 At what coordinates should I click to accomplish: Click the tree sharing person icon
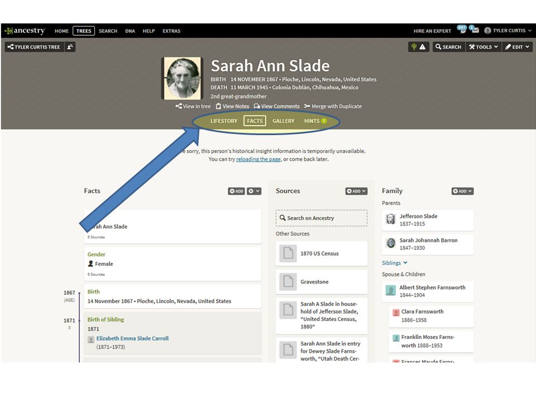point(70,47)
